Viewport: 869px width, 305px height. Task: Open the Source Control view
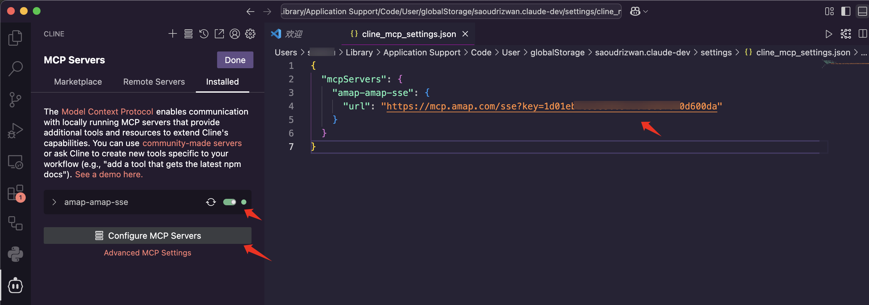15,99
